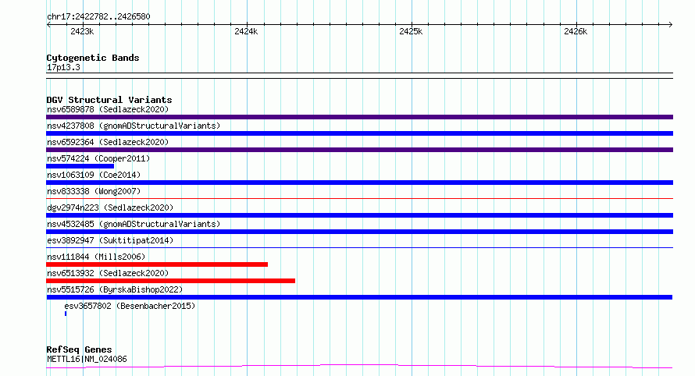Click the Cytogenetic Bands track title
This screenshot has width=695, height=376.
93,58
